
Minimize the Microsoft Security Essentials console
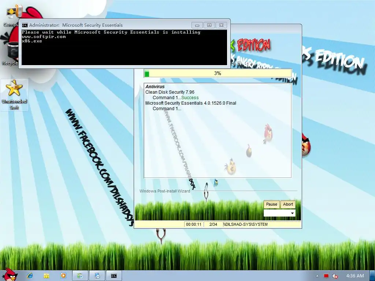(197, 25)
